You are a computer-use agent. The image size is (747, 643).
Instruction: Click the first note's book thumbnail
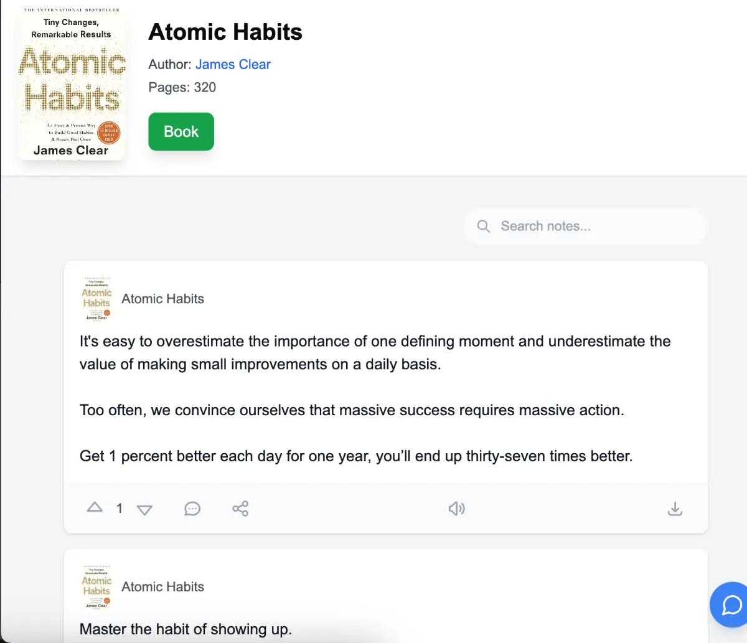click(96, 299)
